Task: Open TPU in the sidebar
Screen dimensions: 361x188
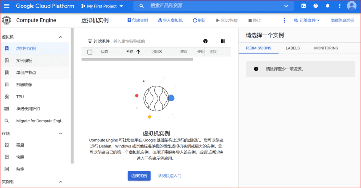Action: click(x=35, y=97)
